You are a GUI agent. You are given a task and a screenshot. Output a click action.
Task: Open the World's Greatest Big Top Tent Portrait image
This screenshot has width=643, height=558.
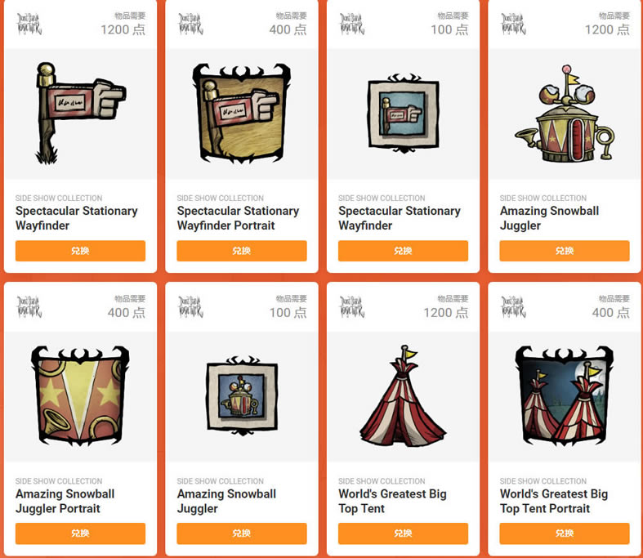[x=565, y=396]
